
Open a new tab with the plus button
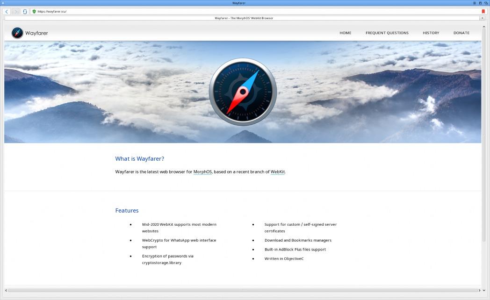coord(483,18)
